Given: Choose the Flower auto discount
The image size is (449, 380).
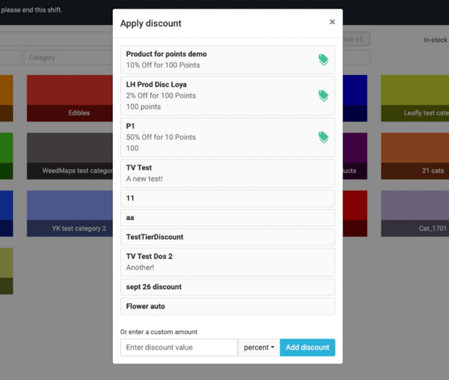Looking at the screenshot, I should (x=227, y=306).
